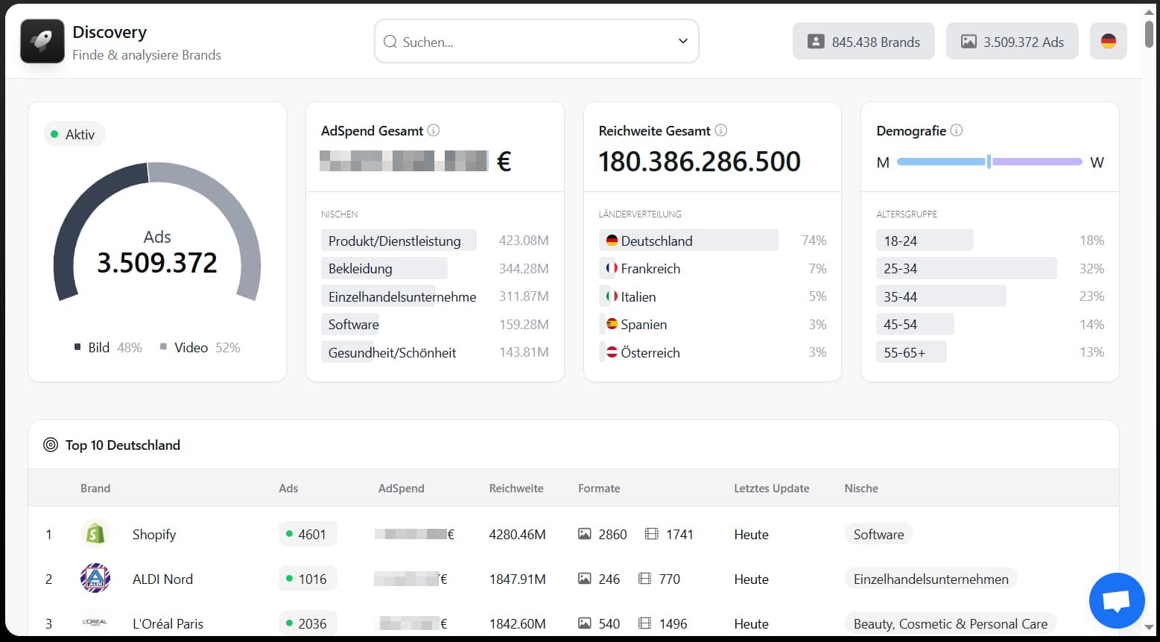Click ALDI Nord's 1016 ads badge

[308, 579]
